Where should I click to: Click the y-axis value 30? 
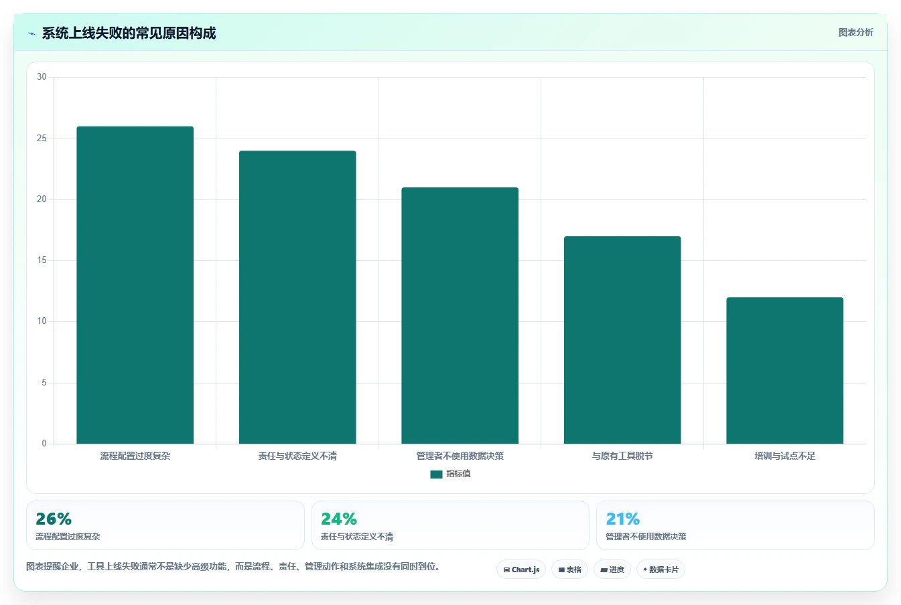[42, 77]
